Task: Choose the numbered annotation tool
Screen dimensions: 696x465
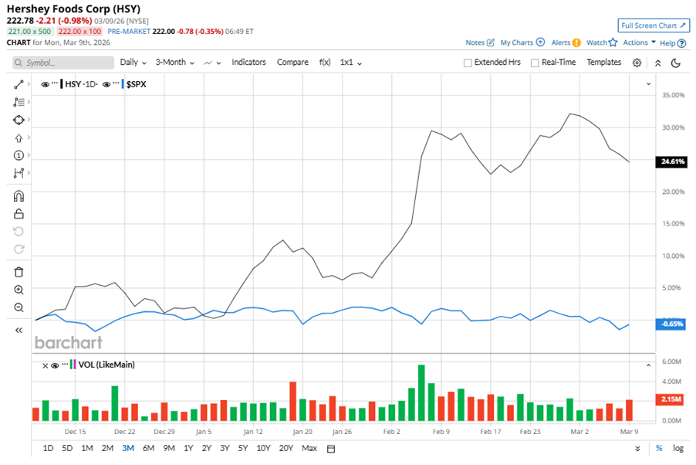Action: pos(19,155)
